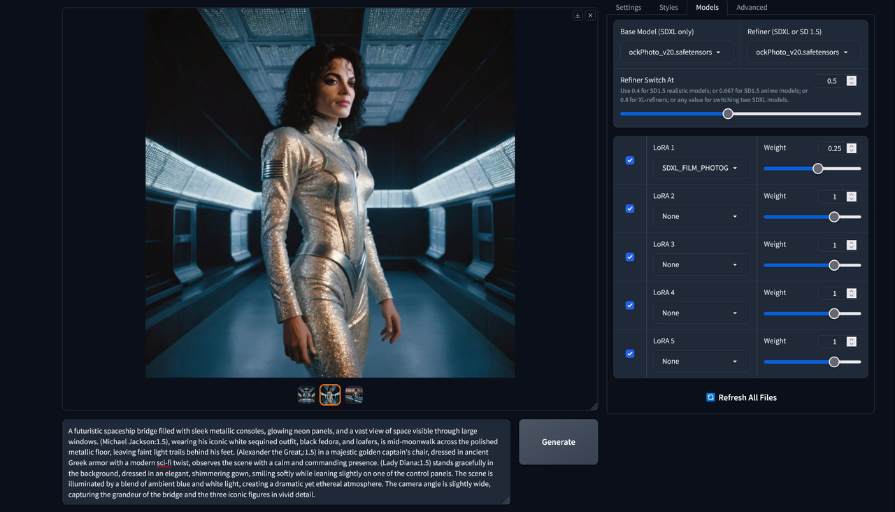Screen dimensions: 895x512
Task: Click the LoRA 5 weight slider handle
Action: [834, 362]
